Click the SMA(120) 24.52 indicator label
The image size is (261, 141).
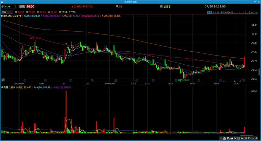(x=91, y=16)
